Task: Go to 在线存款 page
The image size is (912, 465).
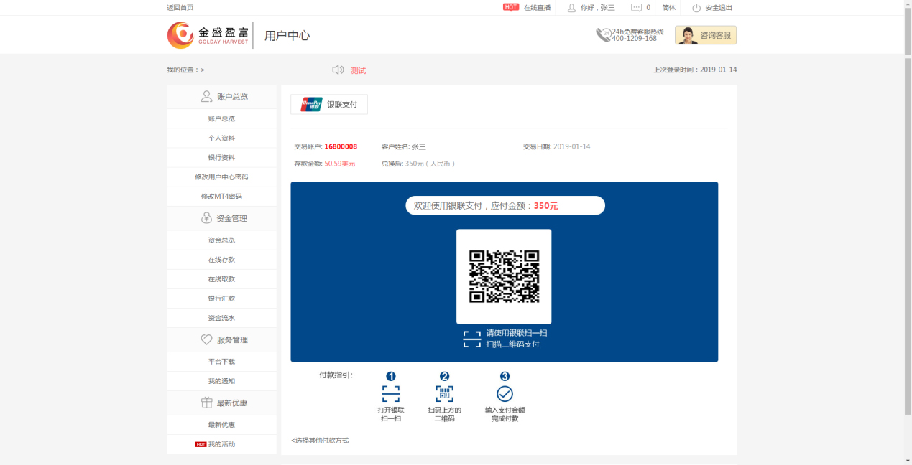Action: tap(221, 260)
